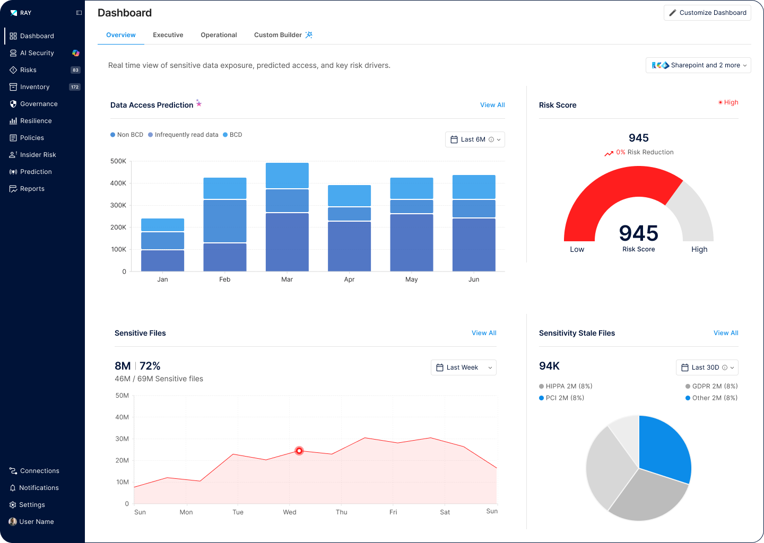Open the Connections icon in sidebar
Screen dimensions: 764x543
tap(13, 471)
